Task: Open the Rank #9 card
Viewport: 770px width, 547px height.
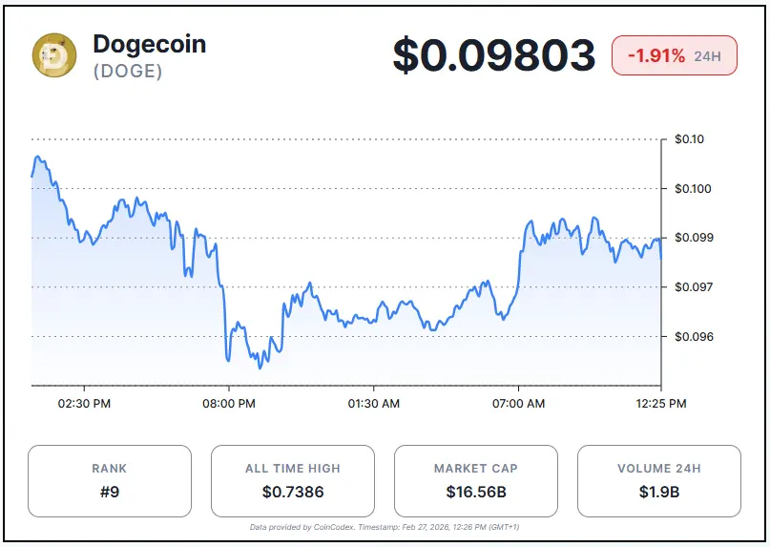Action: tap(110, 481)
